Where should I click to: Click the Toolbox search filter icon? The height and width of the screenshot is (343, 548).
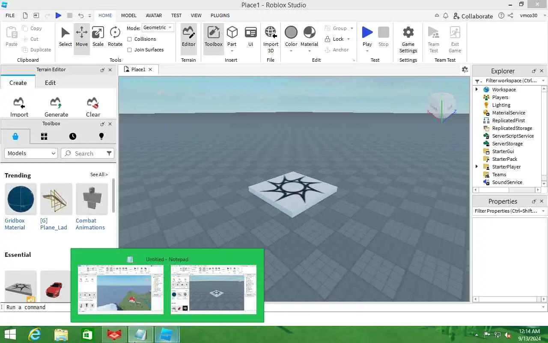click(109, 153)
